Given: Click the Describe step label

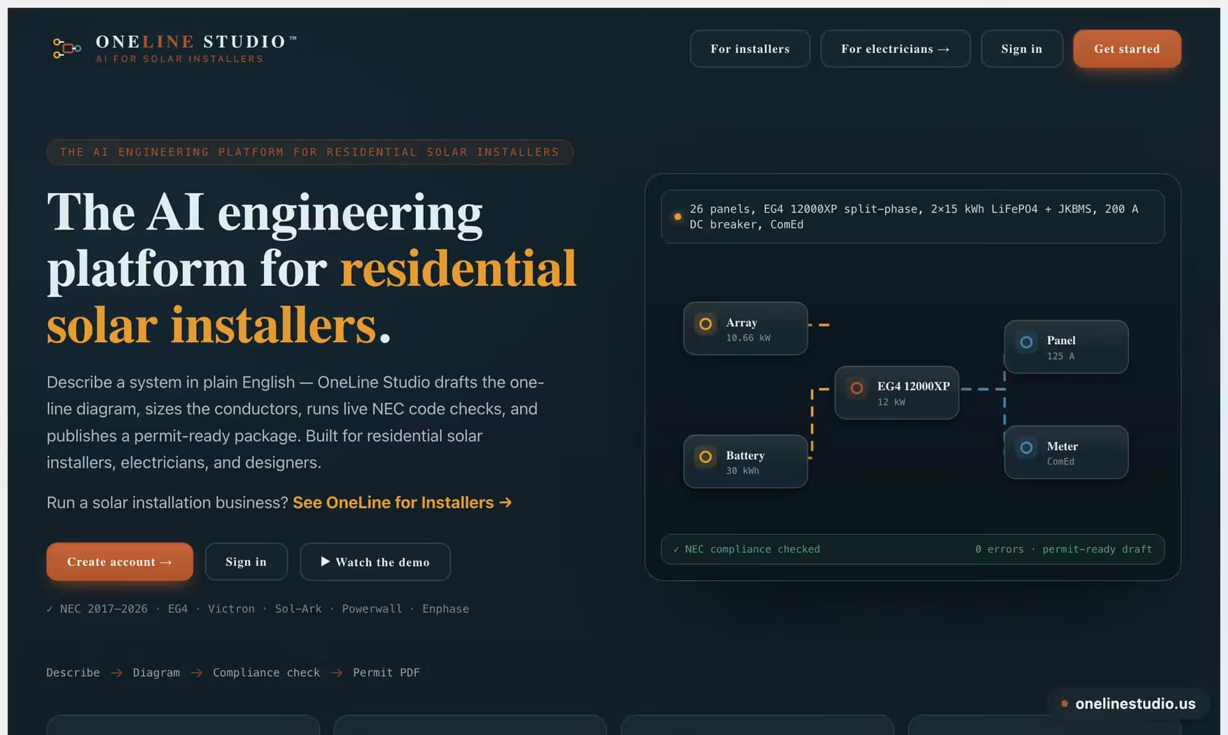Looking at the screenshot, I should (x=73, y=673).
